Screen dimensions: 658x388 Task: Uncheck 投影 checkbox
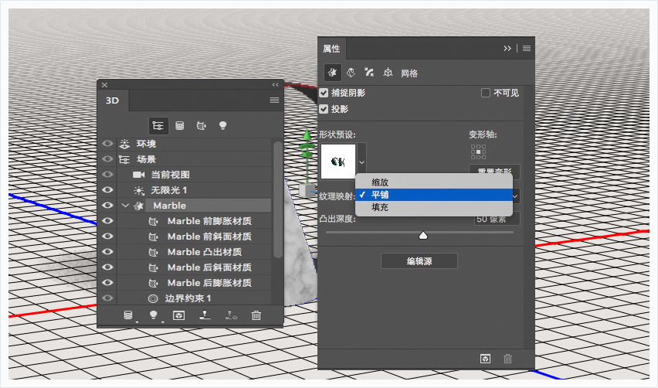pyautogui.click(x=324, y=109)
